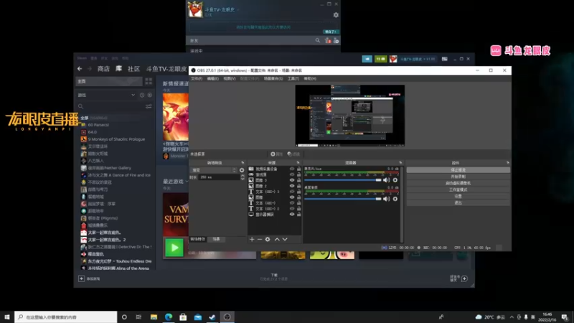Open the Steam taskbar icon
Screen dimensions: 574x323
point(212,317)
